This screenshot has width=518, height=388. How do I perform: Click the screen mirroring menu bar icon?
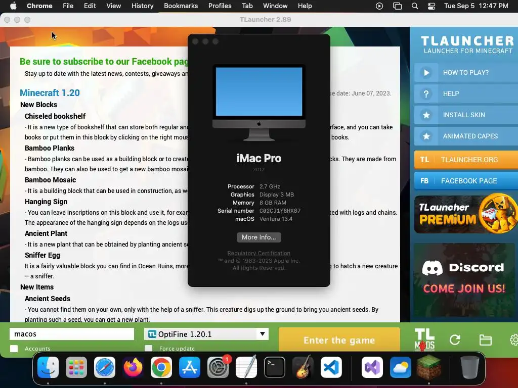[x=397, y=6]
